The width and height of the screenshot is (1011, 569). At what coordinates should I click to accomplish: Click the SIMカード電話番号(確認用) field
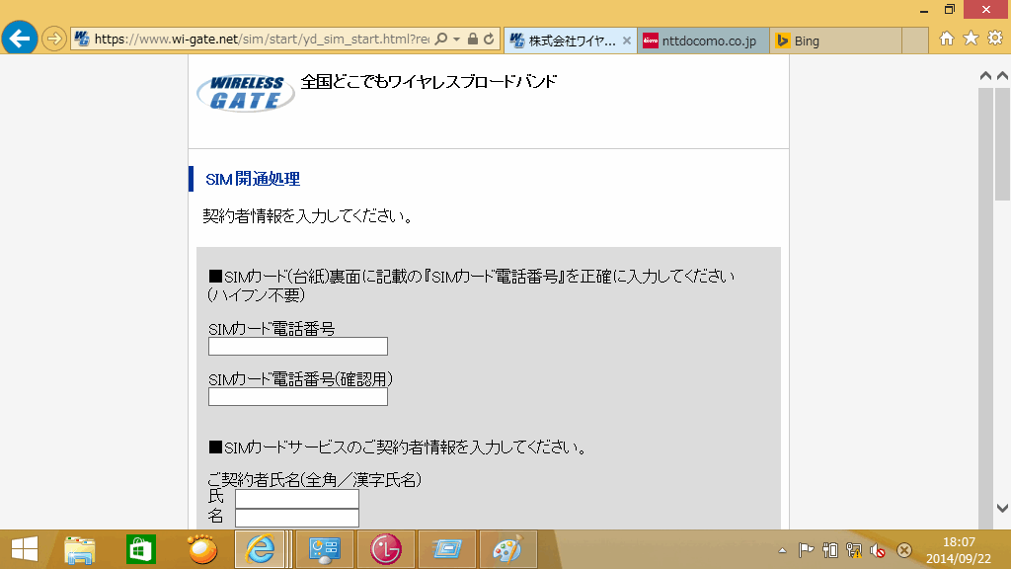(x=298, y=396)
